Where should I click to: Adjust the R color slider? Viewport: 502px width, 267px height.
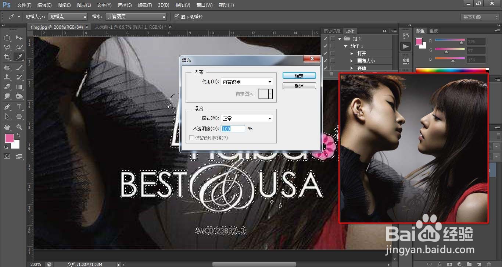461,43
